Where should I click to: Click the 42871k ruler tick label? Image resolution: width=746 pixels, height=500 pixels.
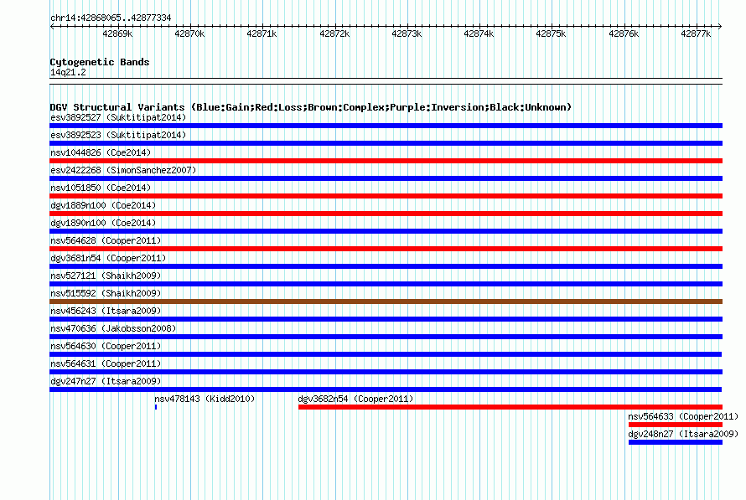coord(262,34)
